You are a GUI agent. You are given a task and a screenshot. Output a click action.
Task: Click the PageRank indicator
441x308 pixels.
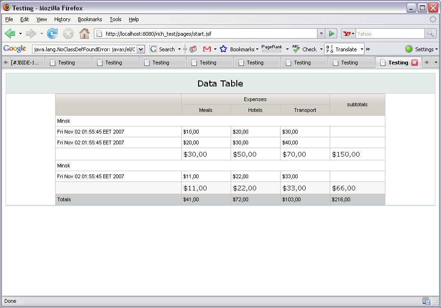coord(272,48)
